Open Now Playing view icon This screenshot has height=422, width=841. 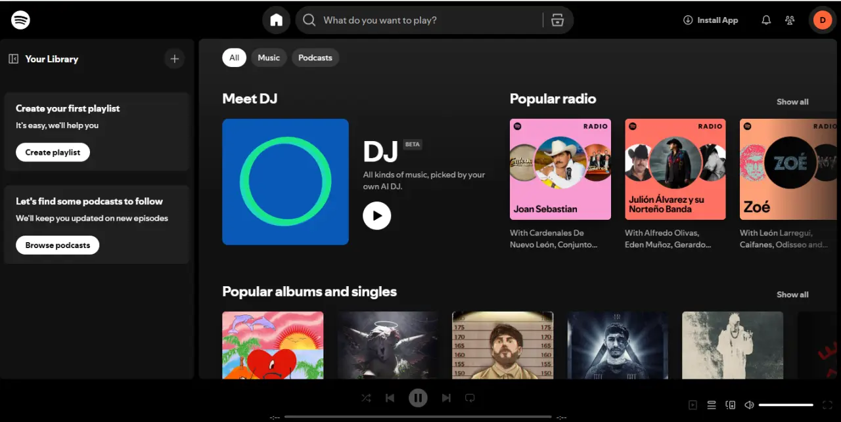point(693,406)
